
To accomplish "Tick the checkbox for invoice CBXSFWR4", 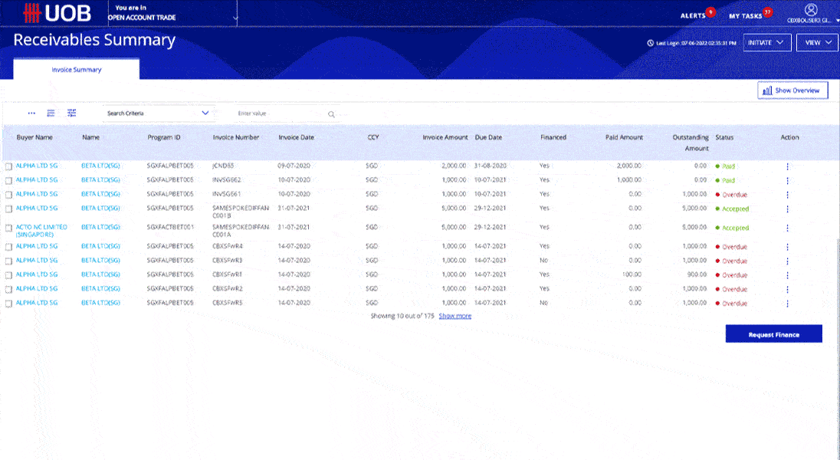I will 9,248.
